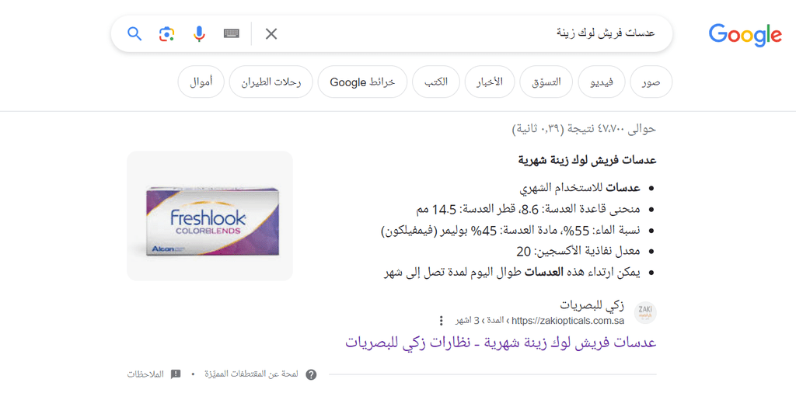Start voice search with microphone icon
Viewport: 796px width, 393px height.
199,34
